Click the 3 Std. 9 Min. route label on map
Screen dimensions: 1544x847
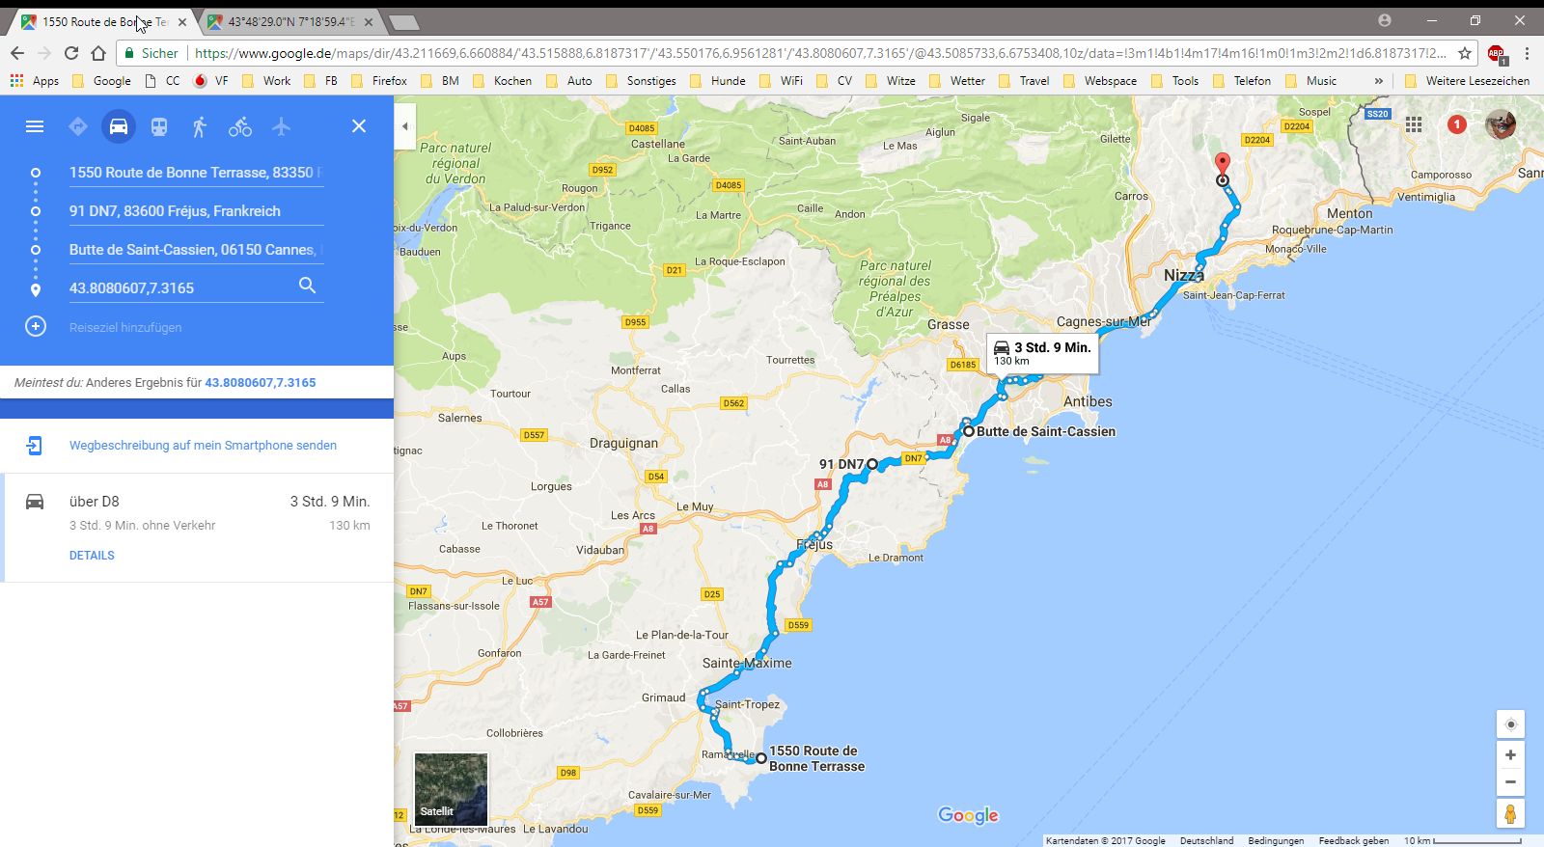point(1042,353)
